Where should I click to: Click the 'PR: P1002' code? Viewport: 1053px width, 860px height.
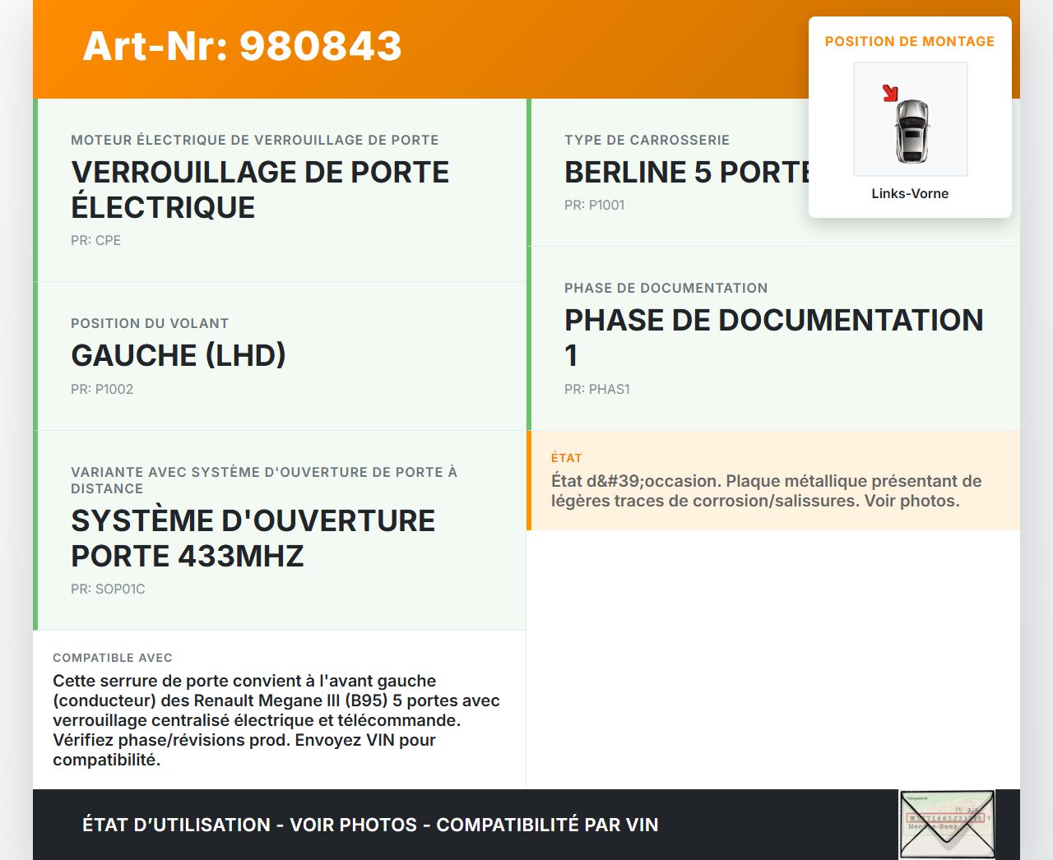click(x=102, y=389)
